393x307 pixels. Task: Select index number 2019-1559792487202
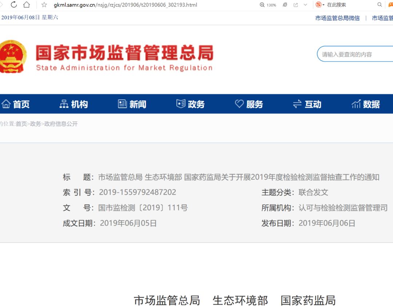click(138, 192)
